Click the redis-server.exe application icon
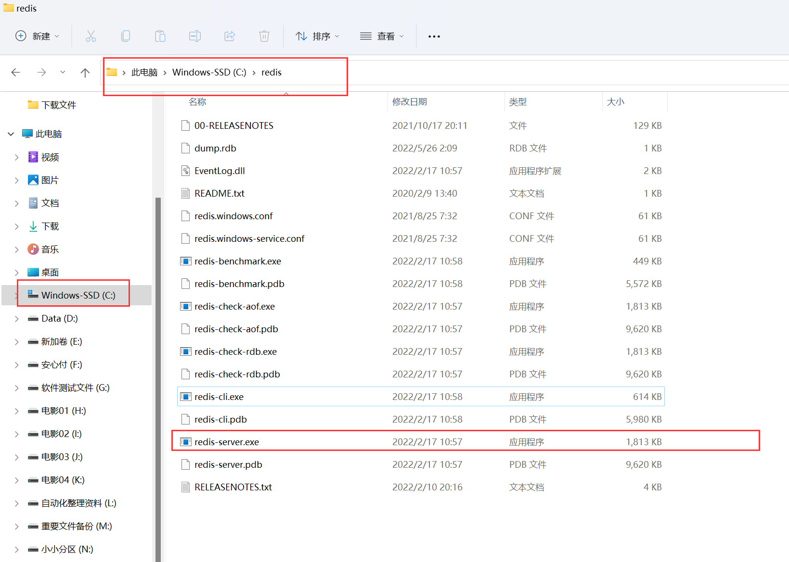Viewport: 789px width, 562px height. (x=185, y=442)
